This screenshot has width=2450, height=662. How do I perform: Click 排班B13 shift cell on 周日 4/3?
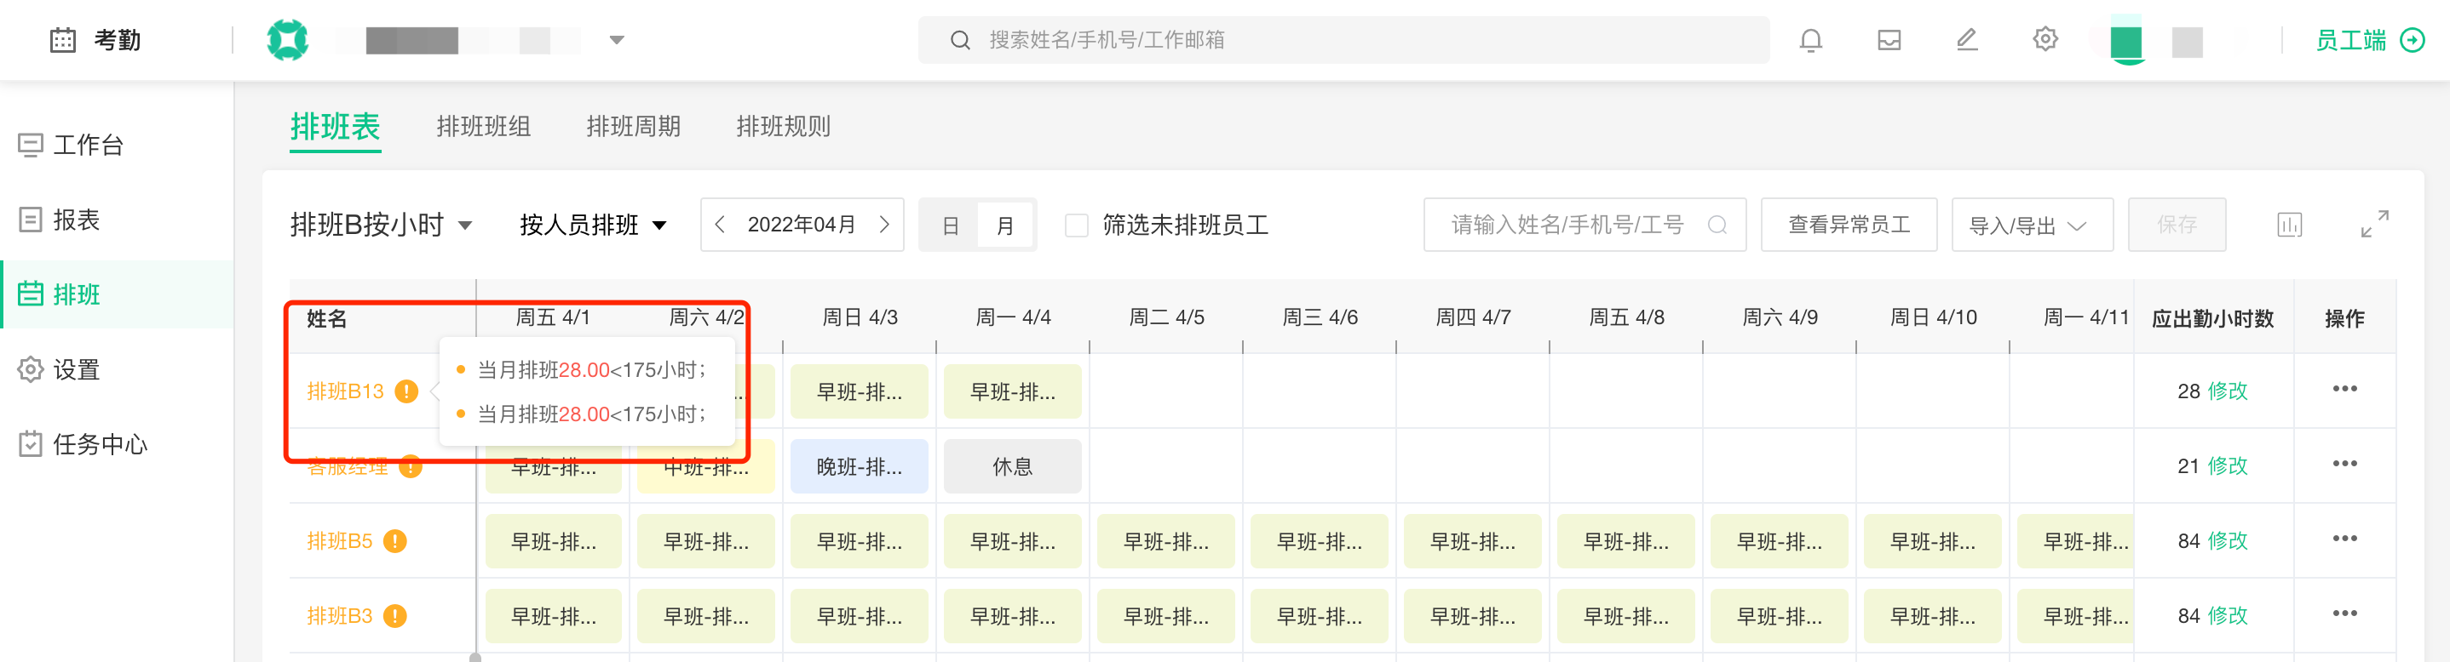point(859,391)
